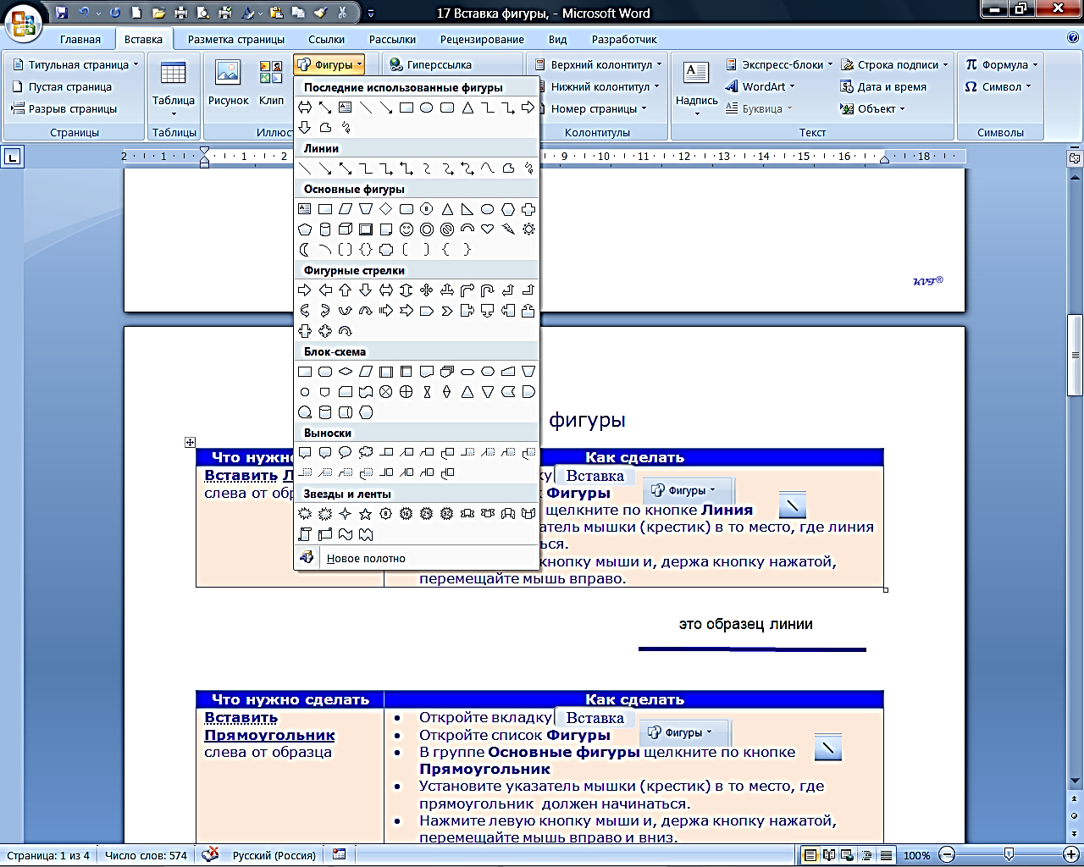Switch to Print Layout view
Screen dimensions: 1084x867
coord(810,855)
